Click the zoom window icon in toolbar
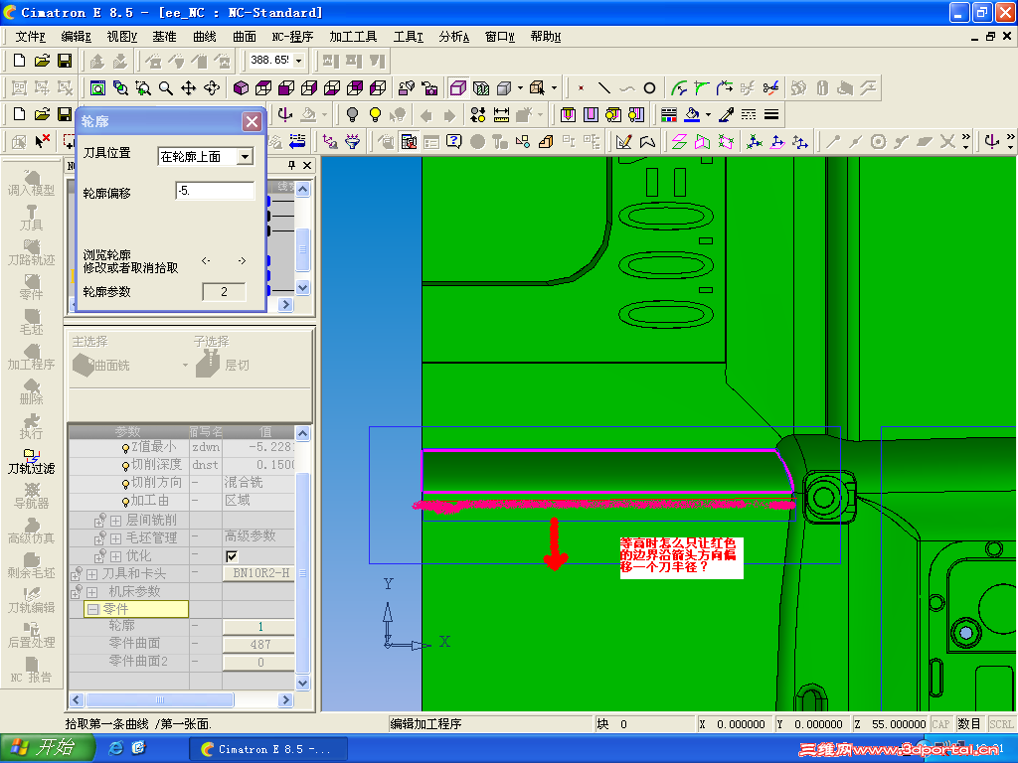Image resolution: width=1018 pixels, height=763 pixels. [143, 87]
